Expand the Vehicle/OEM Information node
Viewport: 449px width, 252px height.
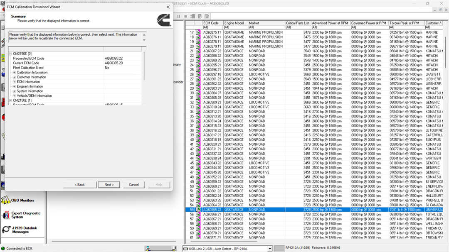(14, 96)
